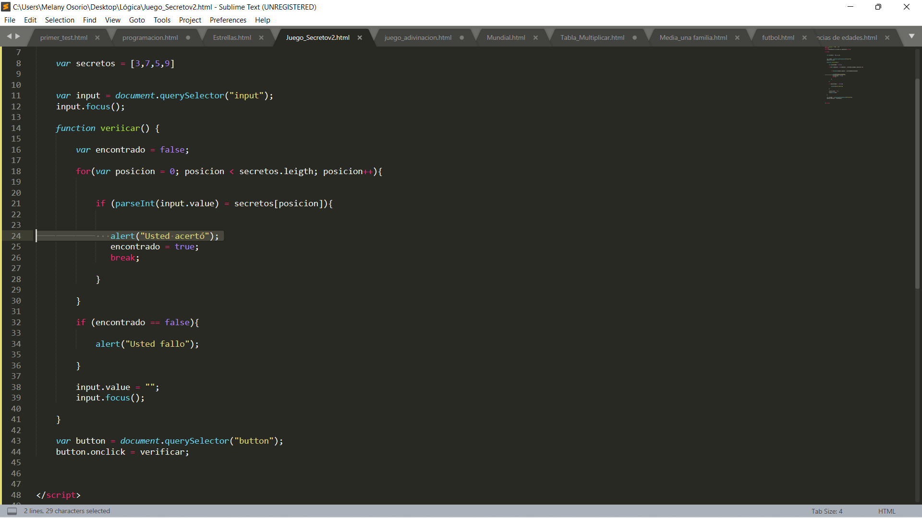Switch to futbol.html tab
Screen dimensions: 922x518
778,37
